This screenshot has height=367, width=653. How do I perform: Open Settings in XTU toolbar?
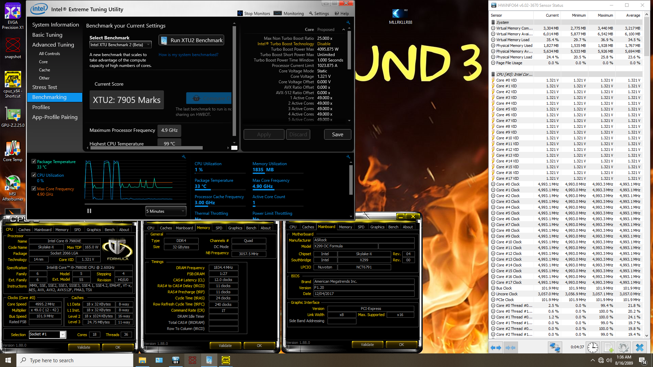(319, 14)
